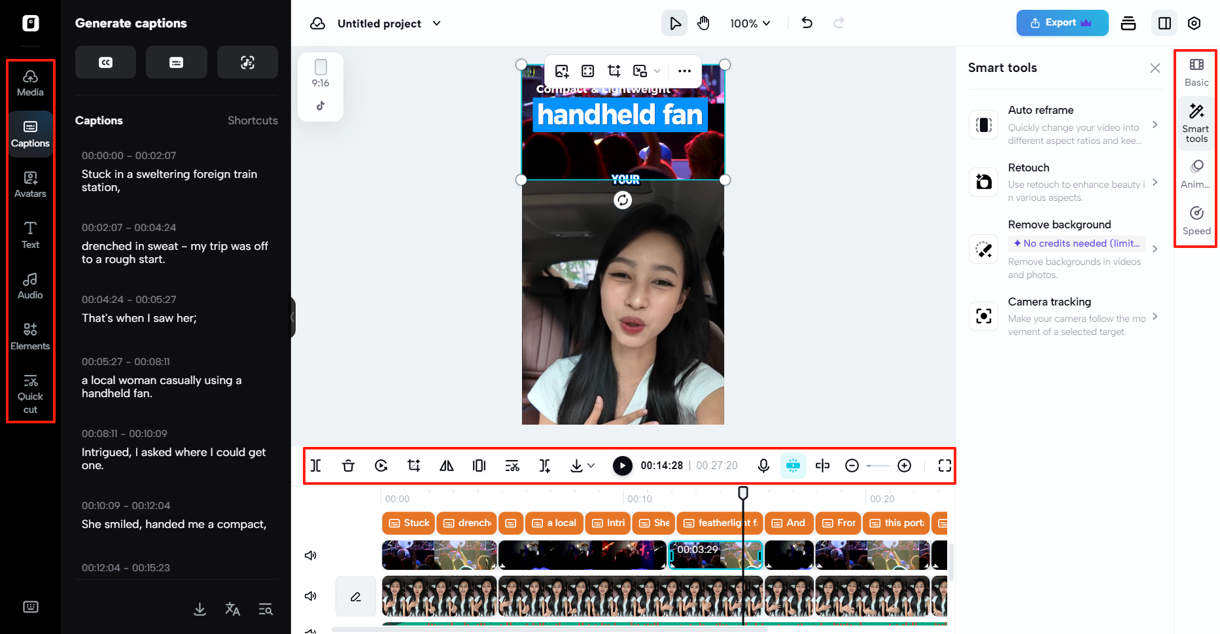Open Remove background's No credits needed link
1220x634 pixels.
pos(1077,243)
